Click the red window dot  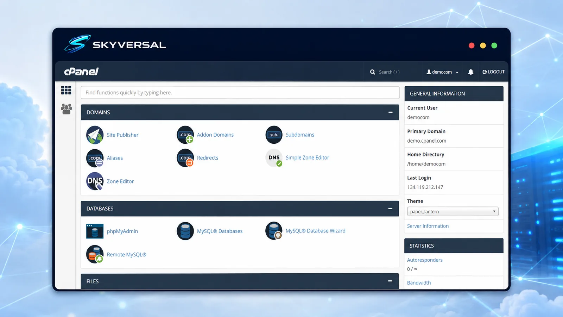coord(472,45)
